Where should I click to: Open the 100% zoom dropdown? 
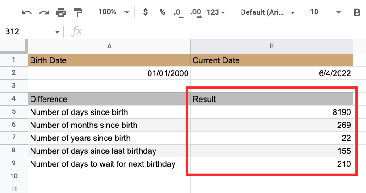(x=113, y=12)
